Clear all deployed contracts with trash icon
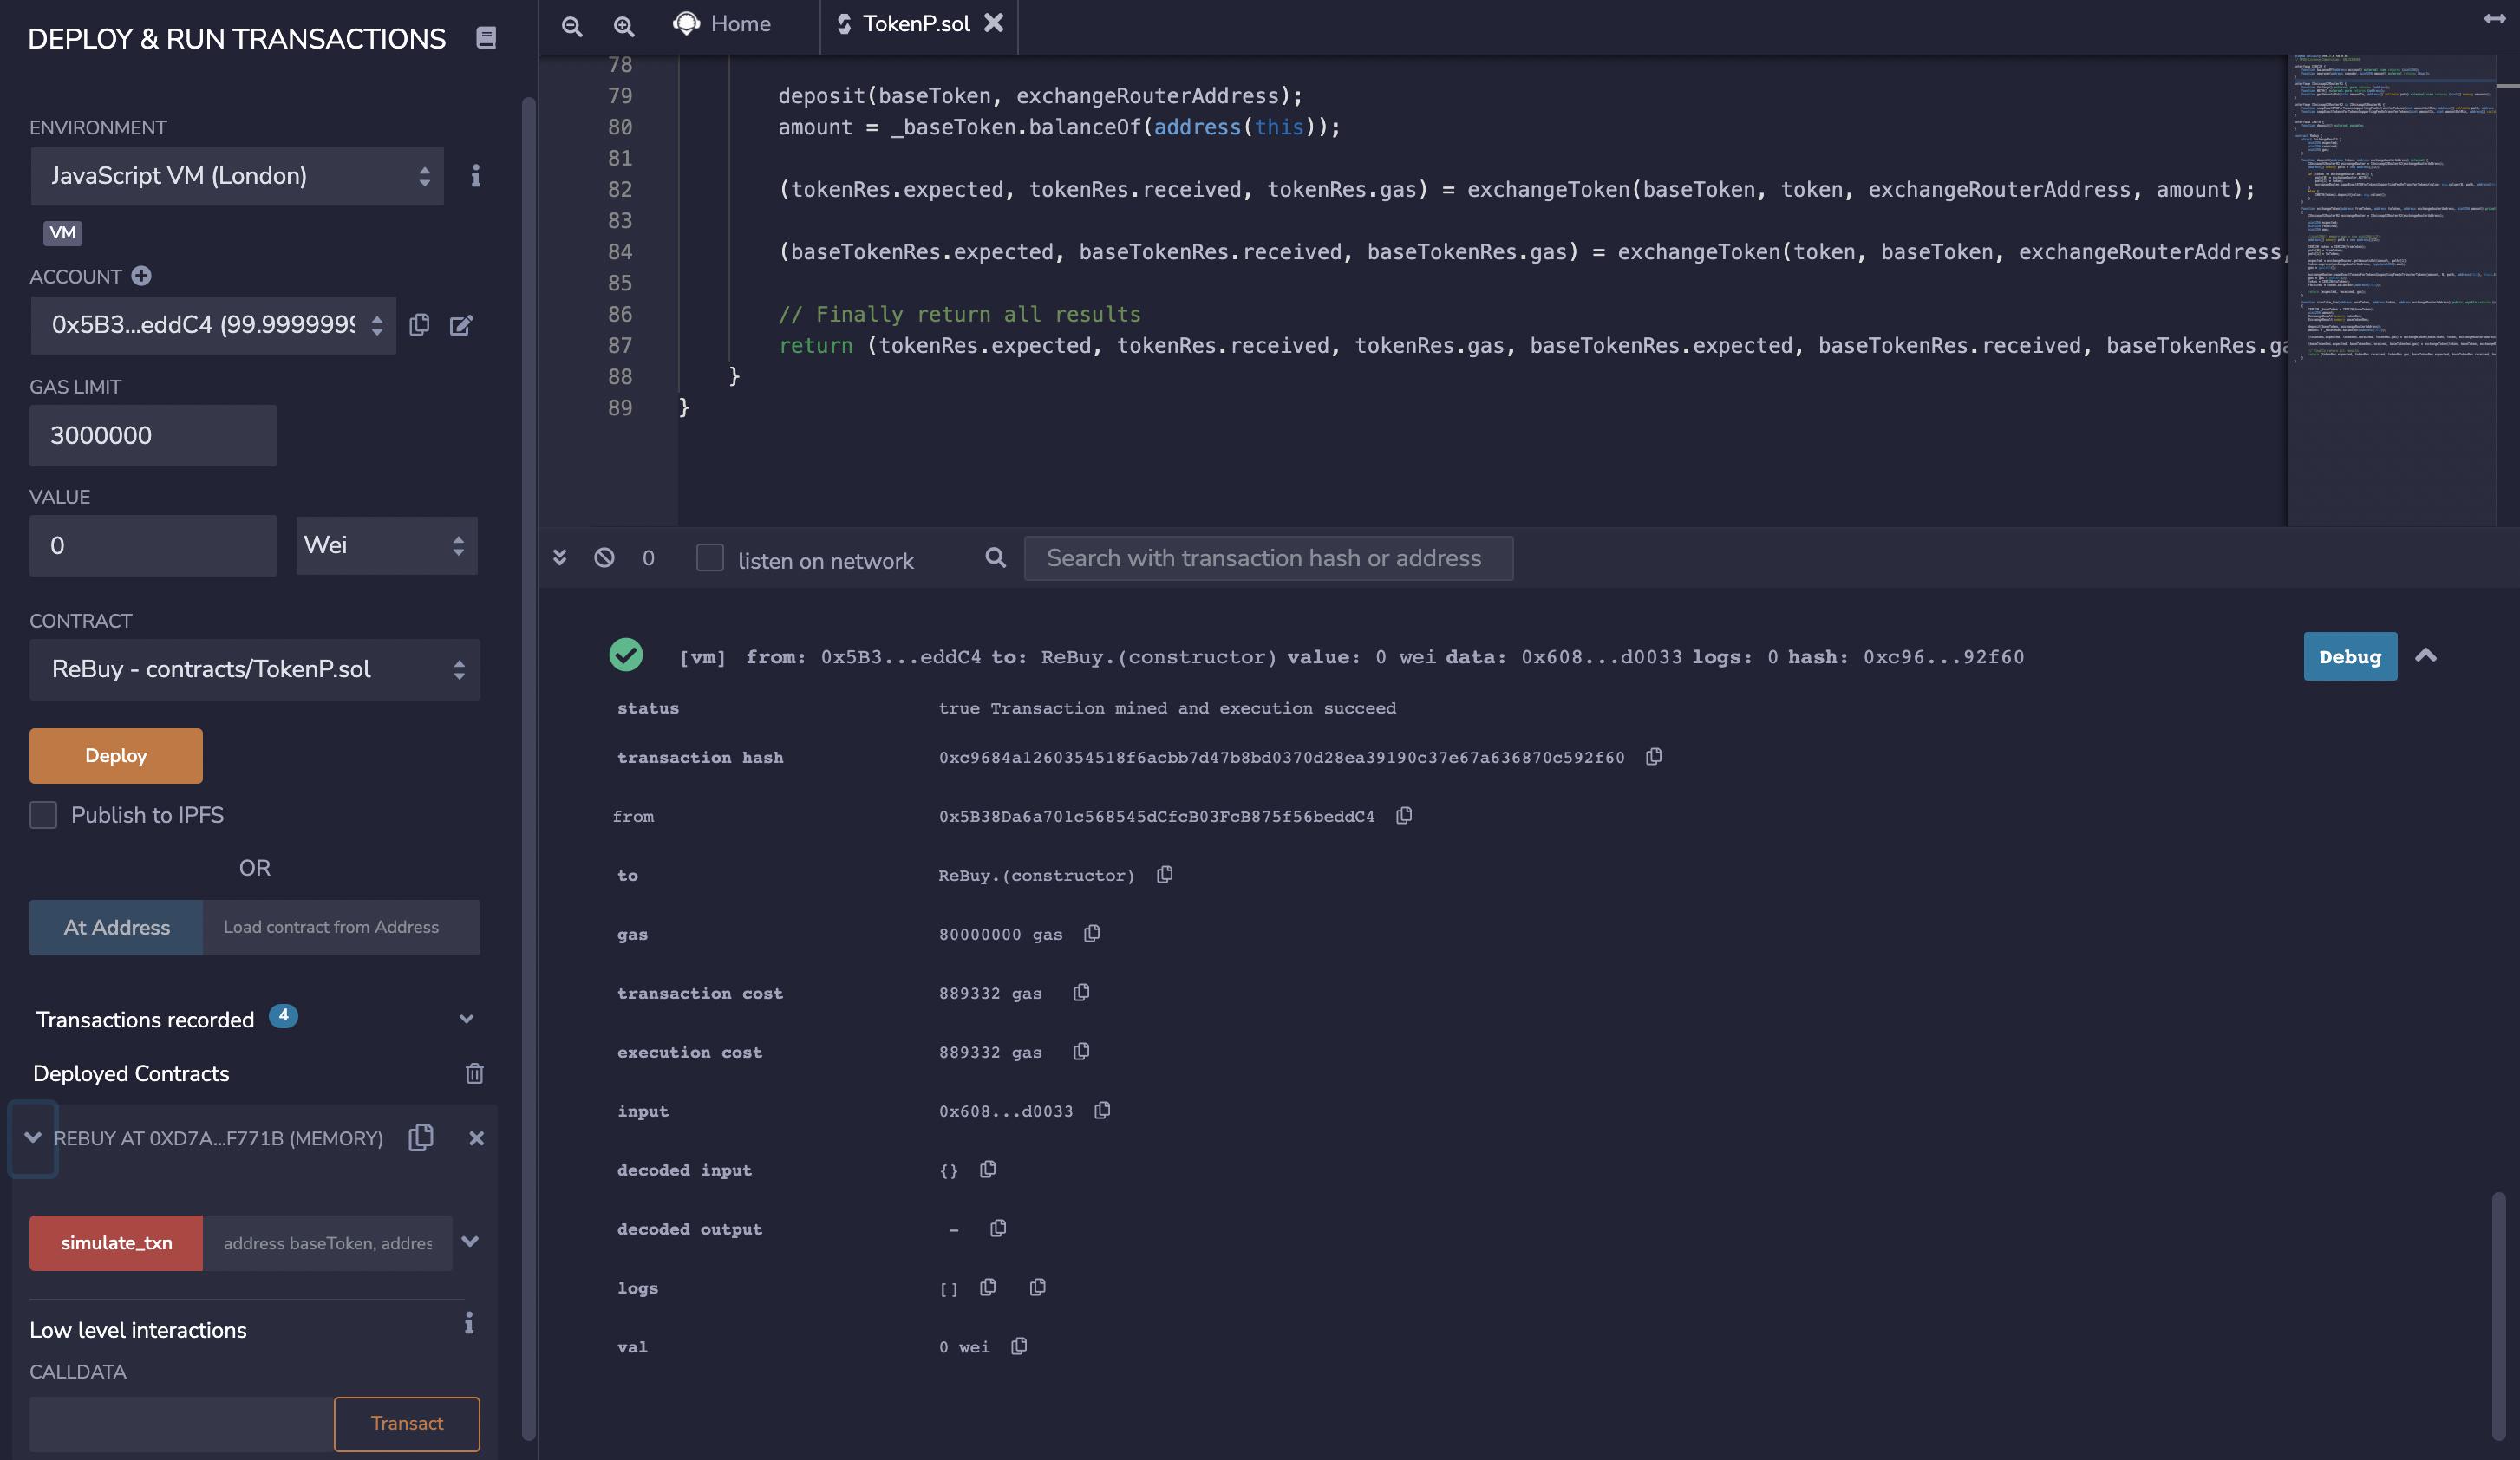Screen dimensions: 2520x1460 point(475,1074)
